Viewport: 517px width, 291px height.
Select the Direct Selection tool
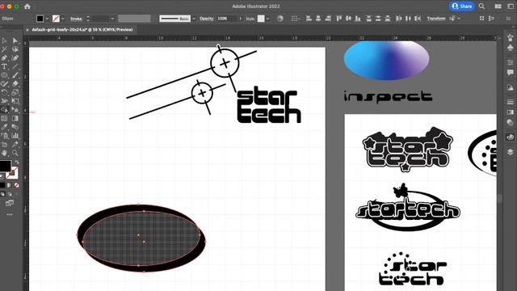click(15, 40)
